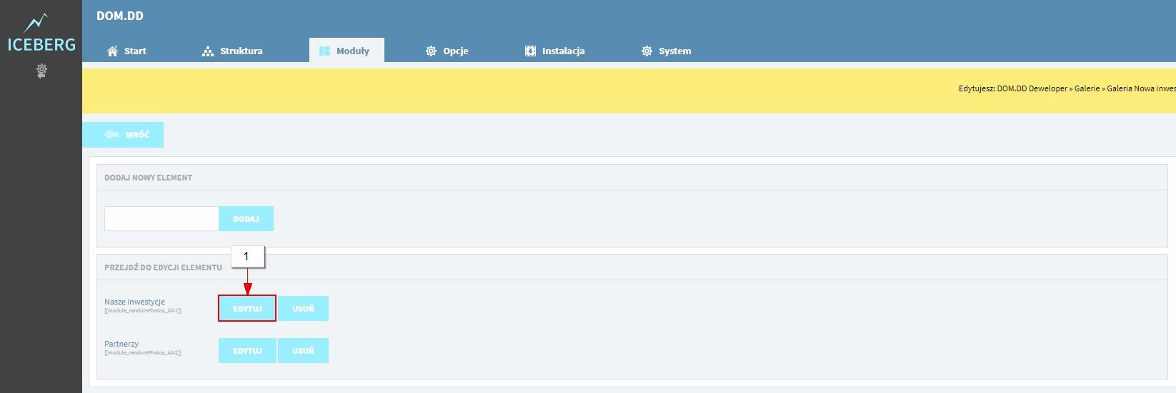Click the Opcje gear icon
Screen dimensions: 1176x393
[x=431, y=51]
